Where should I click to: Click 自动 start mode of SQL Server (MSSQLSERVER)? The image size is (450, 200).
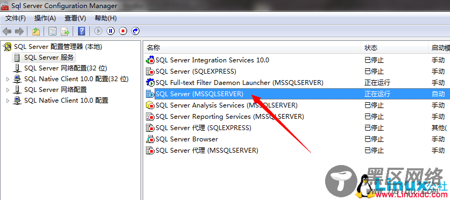438,94
